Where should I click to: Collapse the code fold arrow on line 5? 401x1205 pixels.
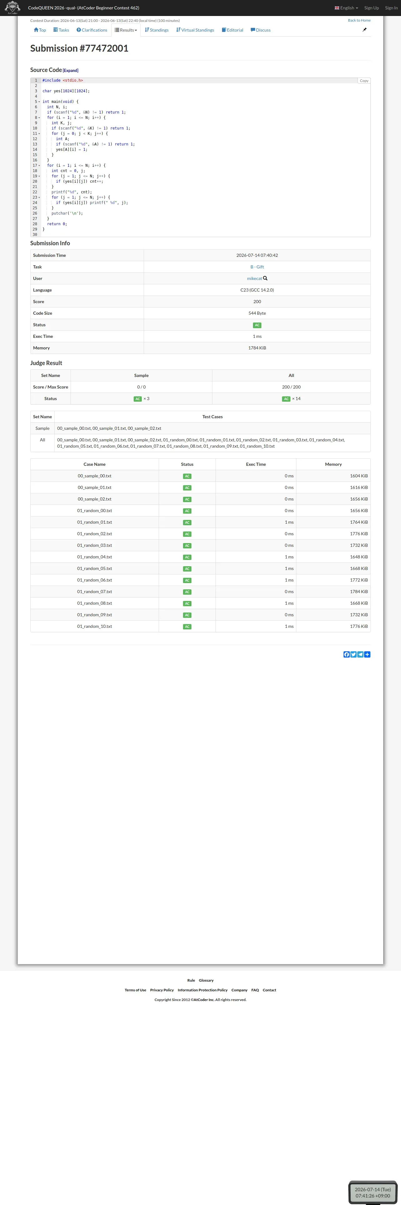tap(39, 101)
